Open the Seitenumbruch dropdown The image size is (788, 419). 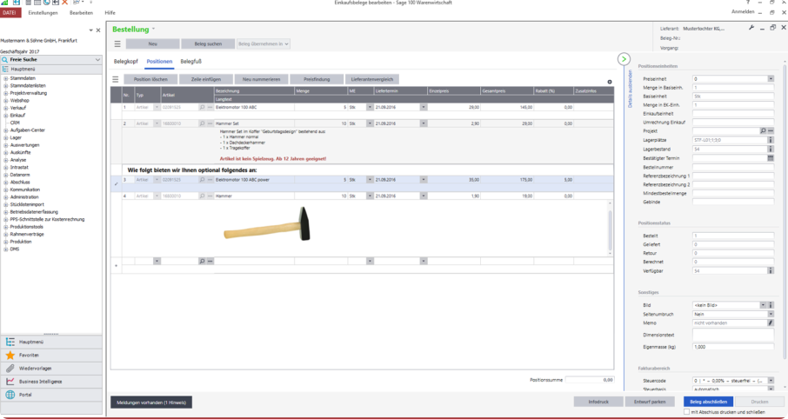pyautogui.click(x=771, y=314)
